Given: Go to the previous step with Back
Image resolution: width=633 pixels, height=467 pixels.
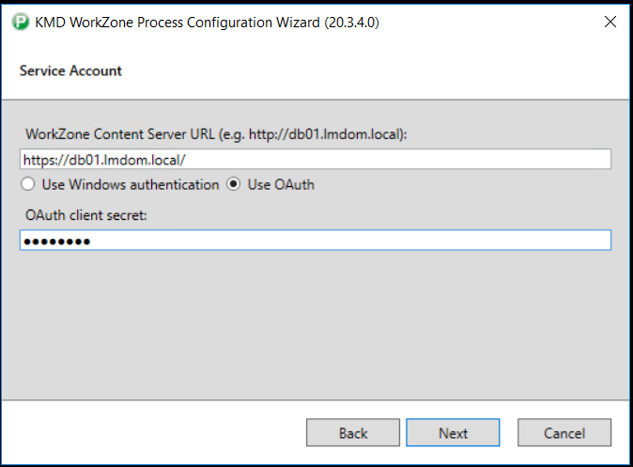Looking at the screenshot, I should click(x=353, y=432).
